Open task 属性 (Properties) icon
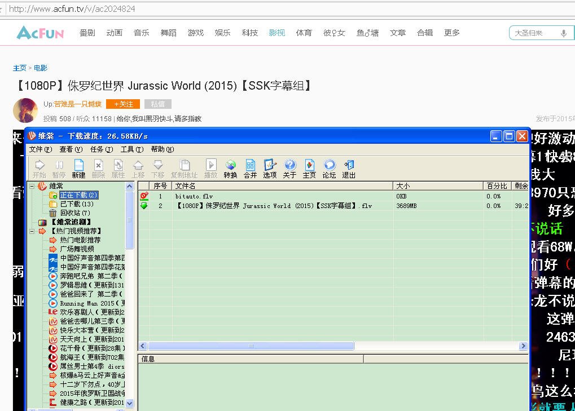Screen dimensions: 575x411 pyautogui.click(x=118, y=166)
